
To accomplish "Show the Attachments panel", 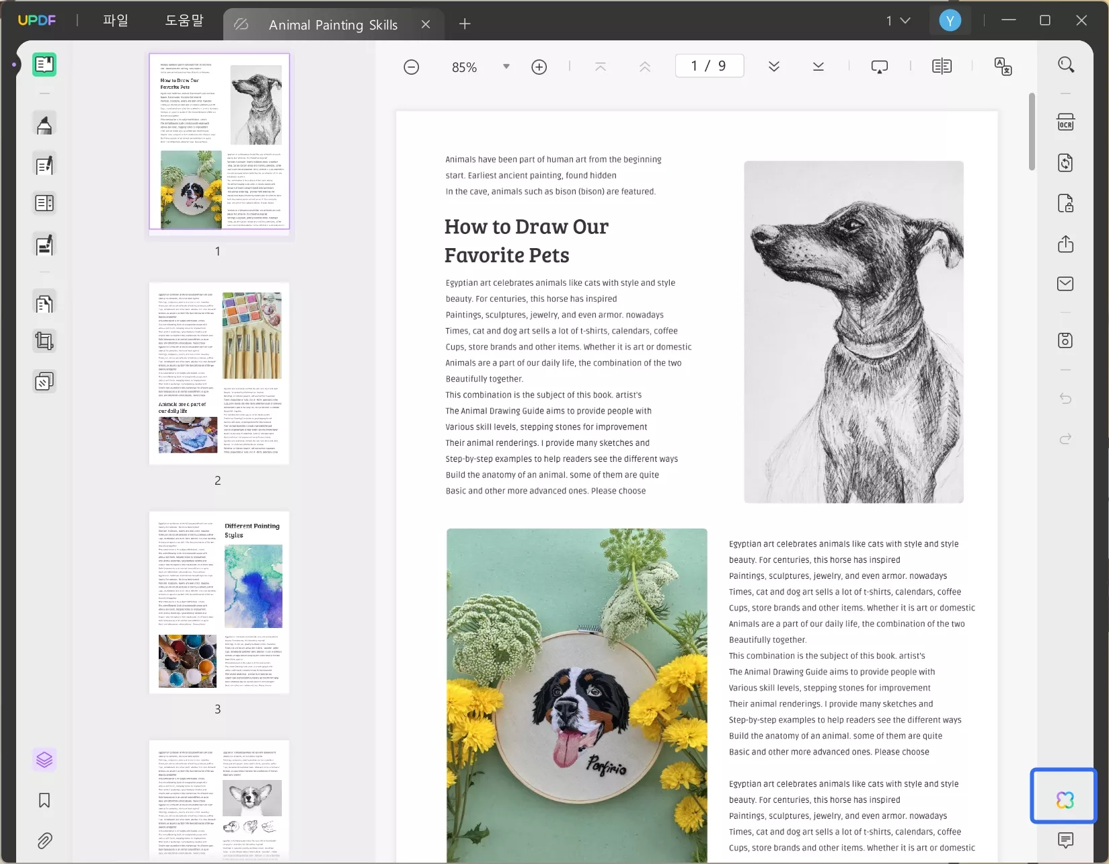I will click(x=44, y=840).
